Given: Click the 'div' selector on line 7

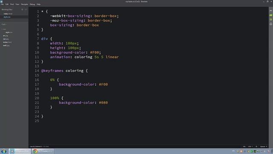Looking at the screenshot, I should pyautogui.click(x=44, y=39).
